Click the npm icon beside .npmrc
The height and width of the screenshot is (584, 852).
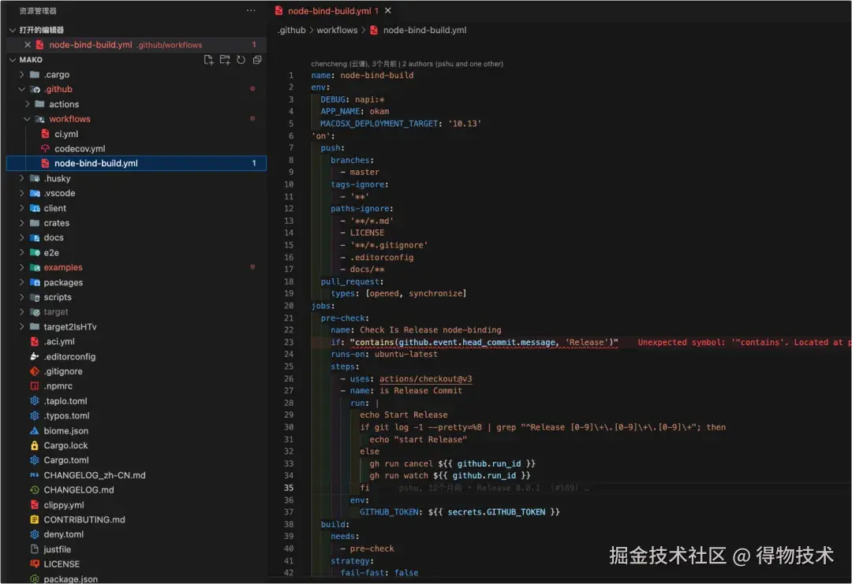pyautogui.click(x=34, y=386)
